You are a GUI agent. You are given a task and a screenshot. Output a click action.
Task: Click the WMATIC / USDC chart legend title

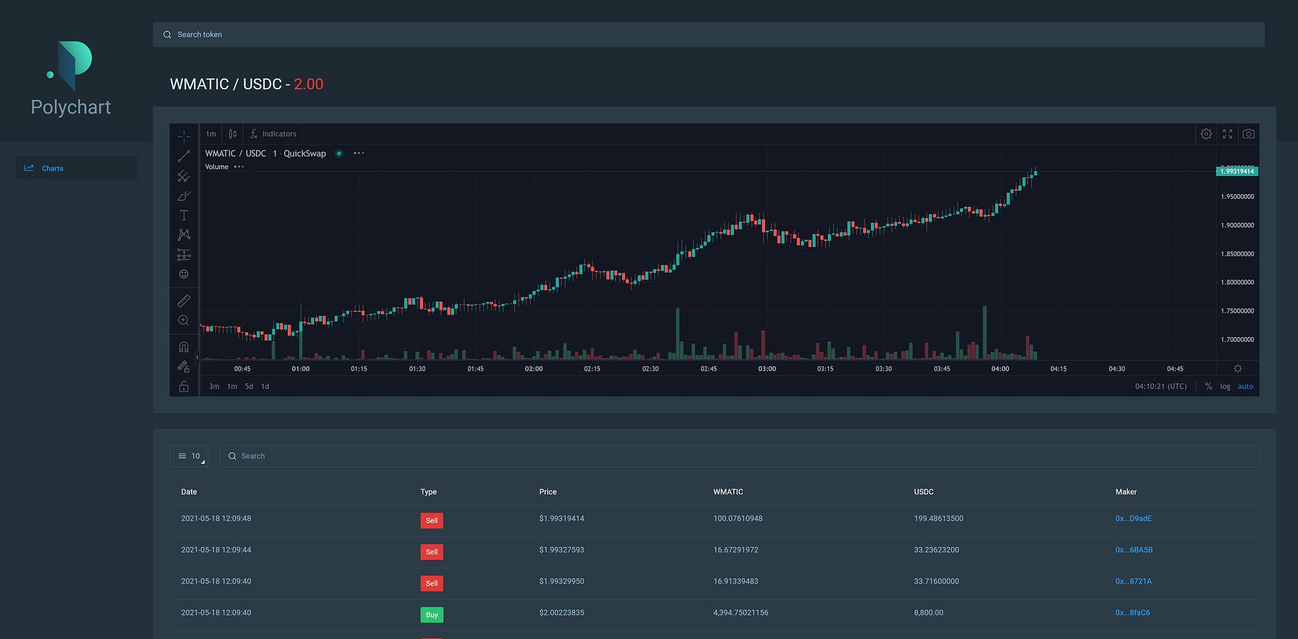click(265, 153)
